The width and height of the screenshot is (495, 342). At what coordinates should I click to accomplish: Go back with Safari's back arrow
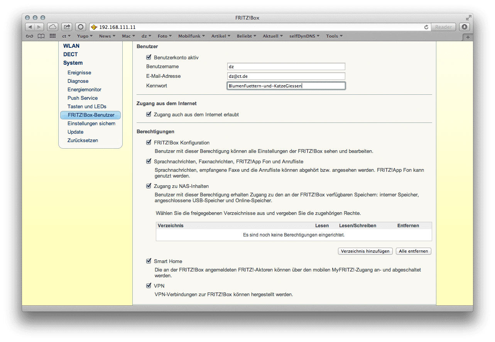(x=30, y=27)
